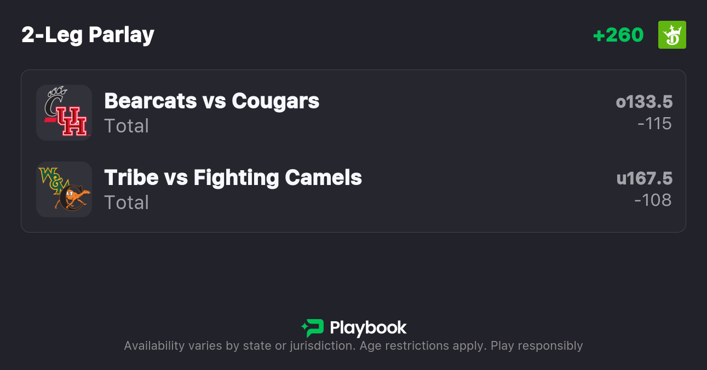
Task: Select the o133.5 over line
Action: 644,102
